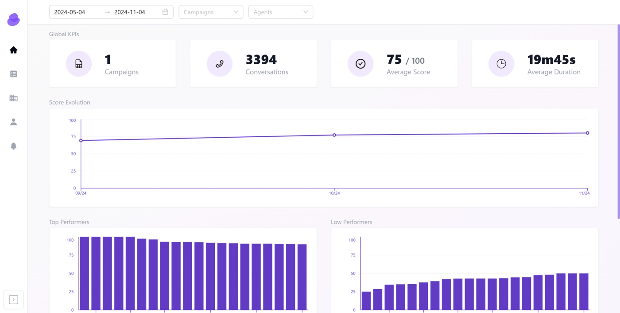Open the home dashboard icon in sidebar
Image resolution: width=620 pixels, height=313 pixels.
pyautogui.click(x=13, y=50)
